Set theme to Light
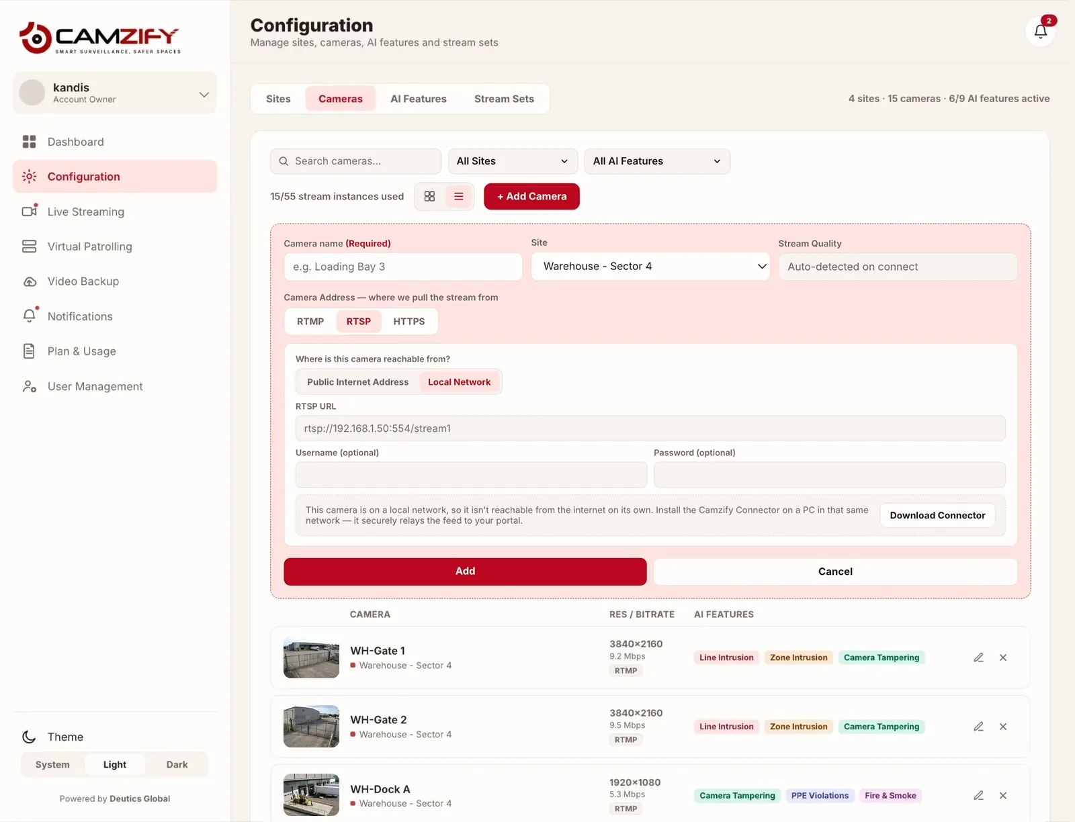The height and width of the screenshot is (822, 1075). pos(115,765)
